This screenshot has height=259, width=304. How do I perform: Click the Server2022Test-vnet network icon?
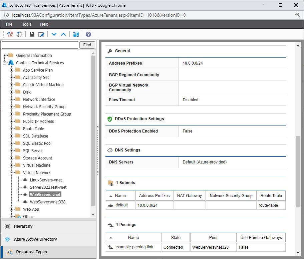25,187
